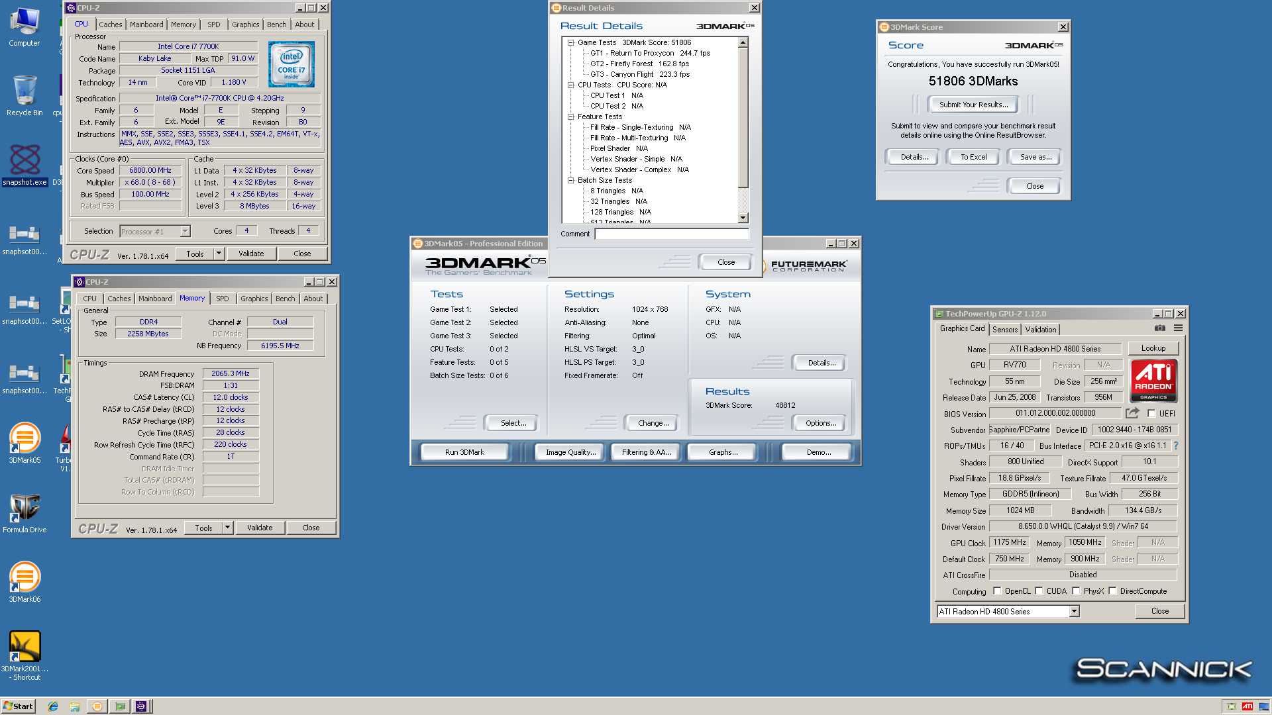
Task: Click the ATI Radeon logo in GPU-Z
Action: (1153, 381)
